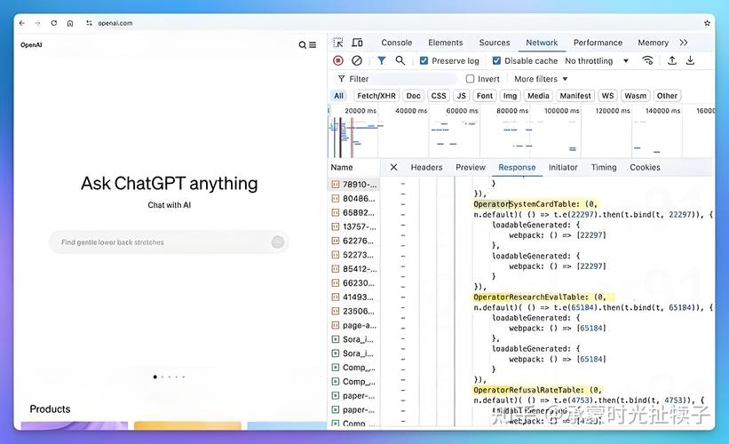Select request 78910-... in the Name list
Screen dimensions: 729x444
click(353, 185)
